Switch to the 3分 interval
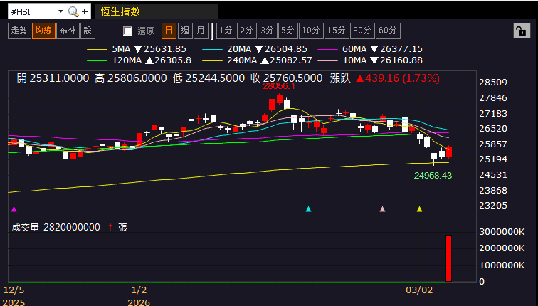The height and width of the screenshot is (306, 538). click(x=267, y=31)
